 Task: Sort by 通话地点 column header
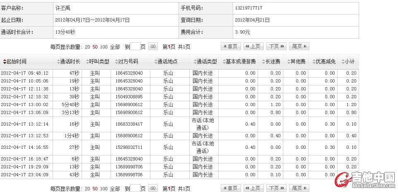coord(167,61)
